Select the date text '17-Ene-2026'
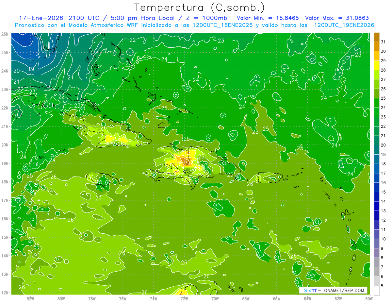The image size is (392, 303). [x=41, y=18]
